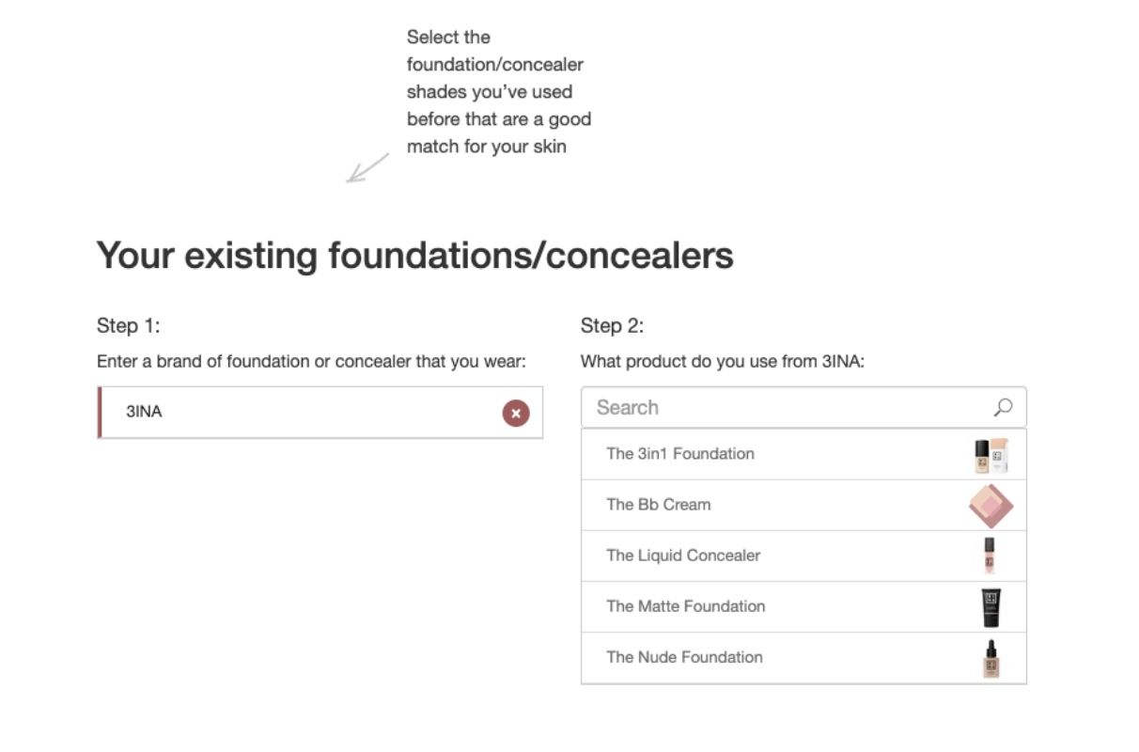Focus the product Search field
The image size is (1139, 752).
804,408
